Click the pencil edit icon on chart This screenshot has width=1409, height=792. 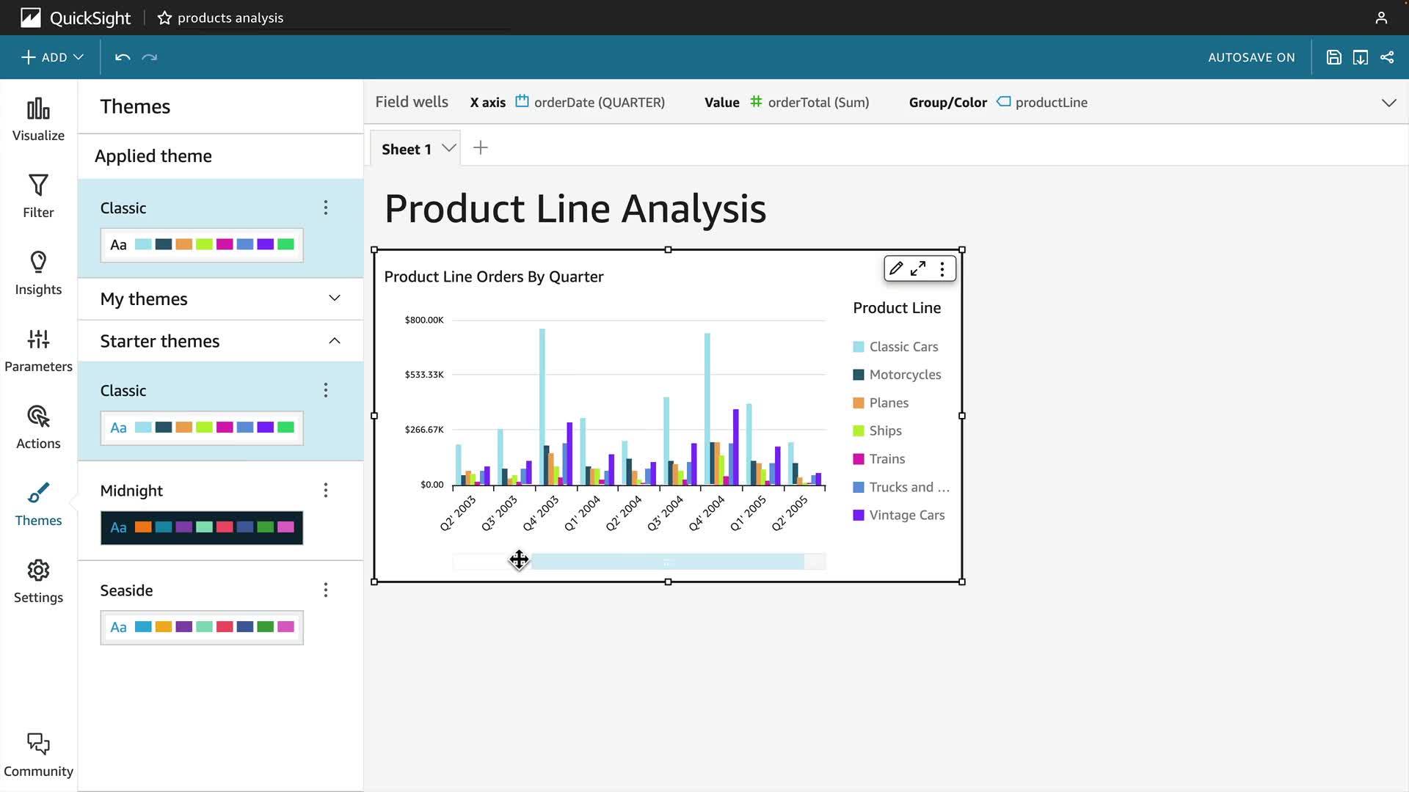(x=895, y=269)
